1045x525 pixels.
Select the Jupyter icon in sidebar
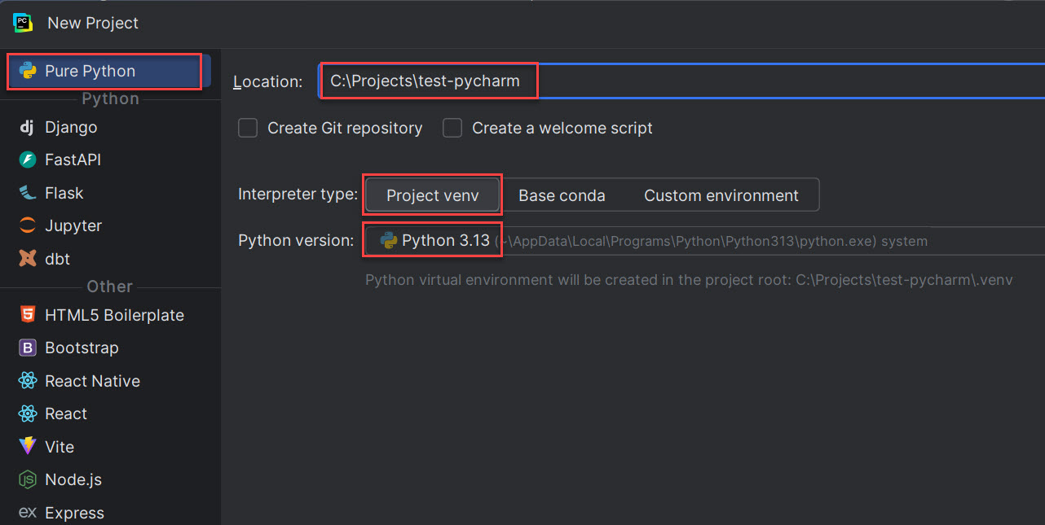point(28,225)
